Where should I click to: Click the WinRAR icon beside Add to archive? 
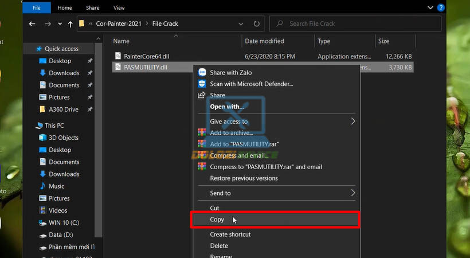[x=202, y=133]
